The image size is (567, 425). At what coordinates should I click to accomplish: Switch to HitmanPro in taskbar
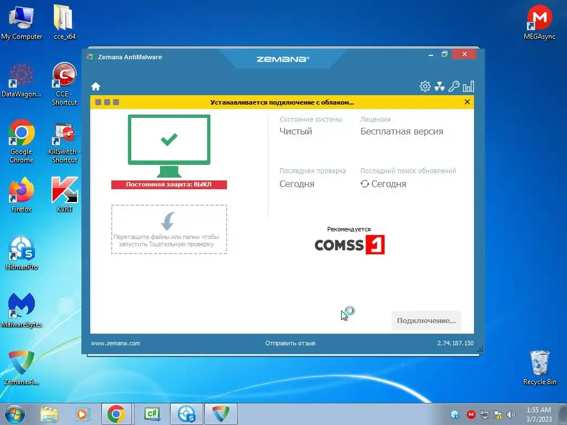(187, 414)
